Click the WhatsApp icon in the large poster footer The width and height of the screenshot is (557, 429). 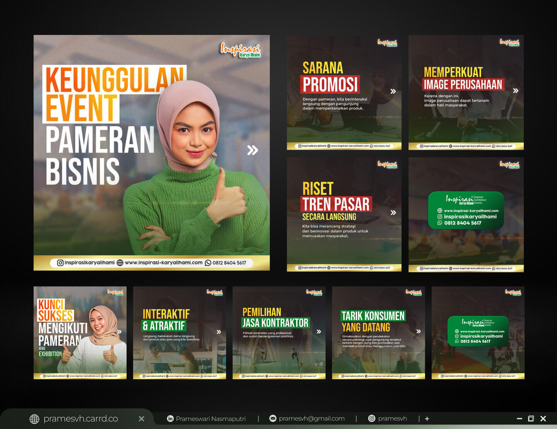[208, 263]
